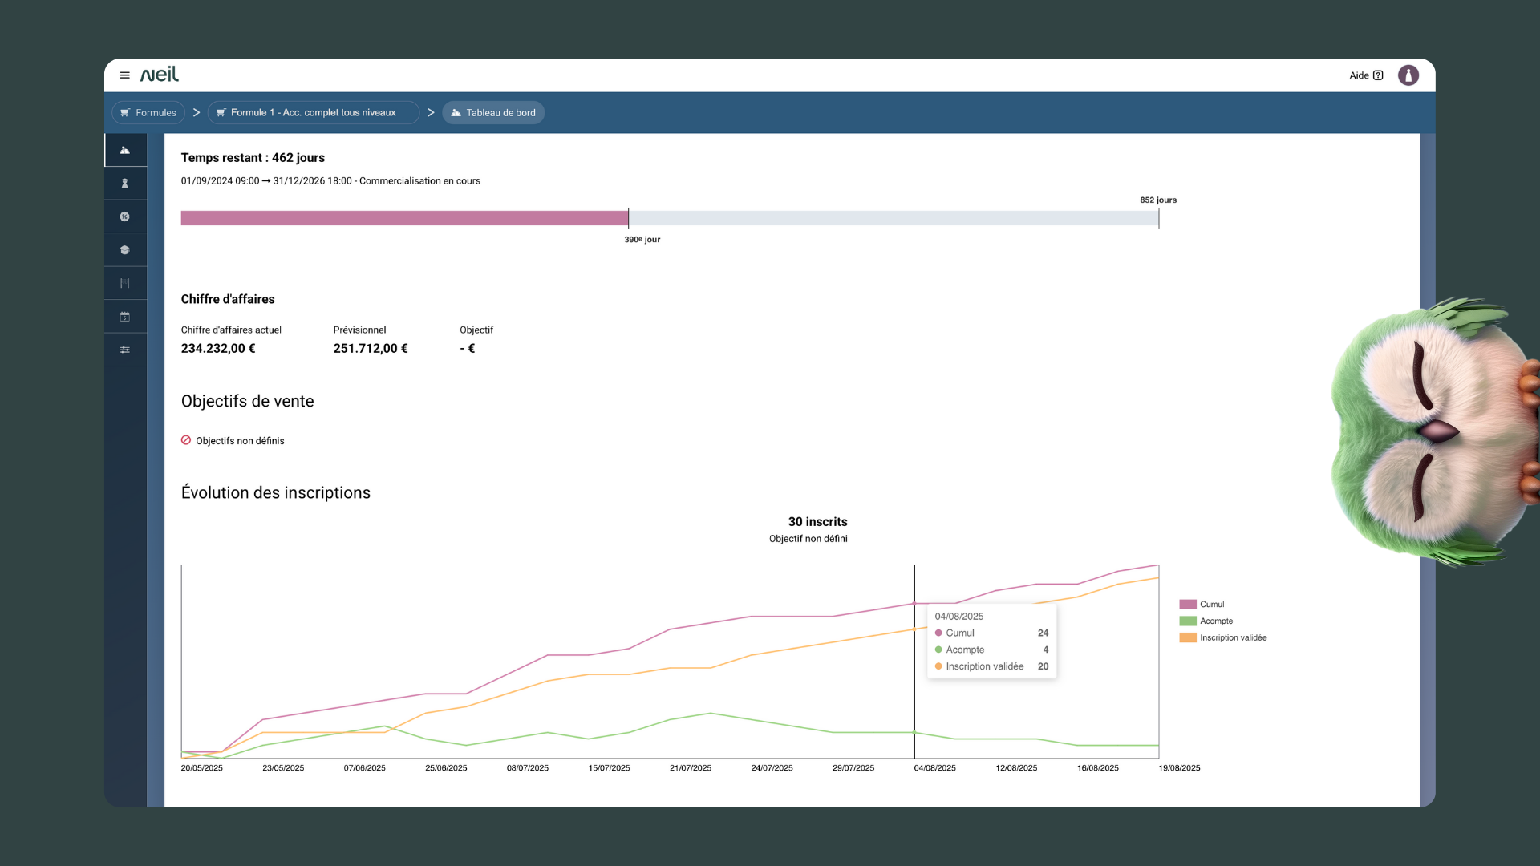This screenshot has height=866, width=1540.
Task: Go to the Formules breadcrumb
Action: (148, 113)
